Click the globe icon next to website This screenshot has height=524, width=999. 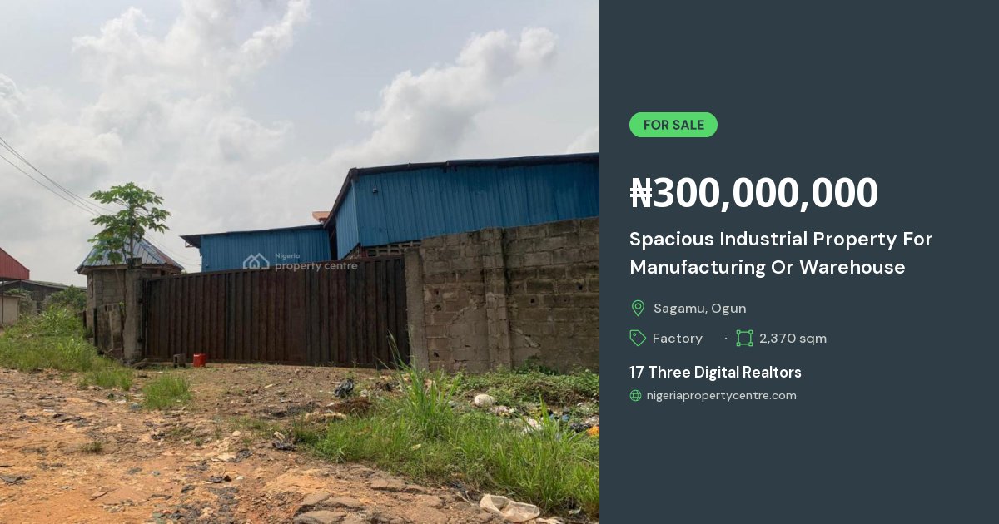pos(636,396)
